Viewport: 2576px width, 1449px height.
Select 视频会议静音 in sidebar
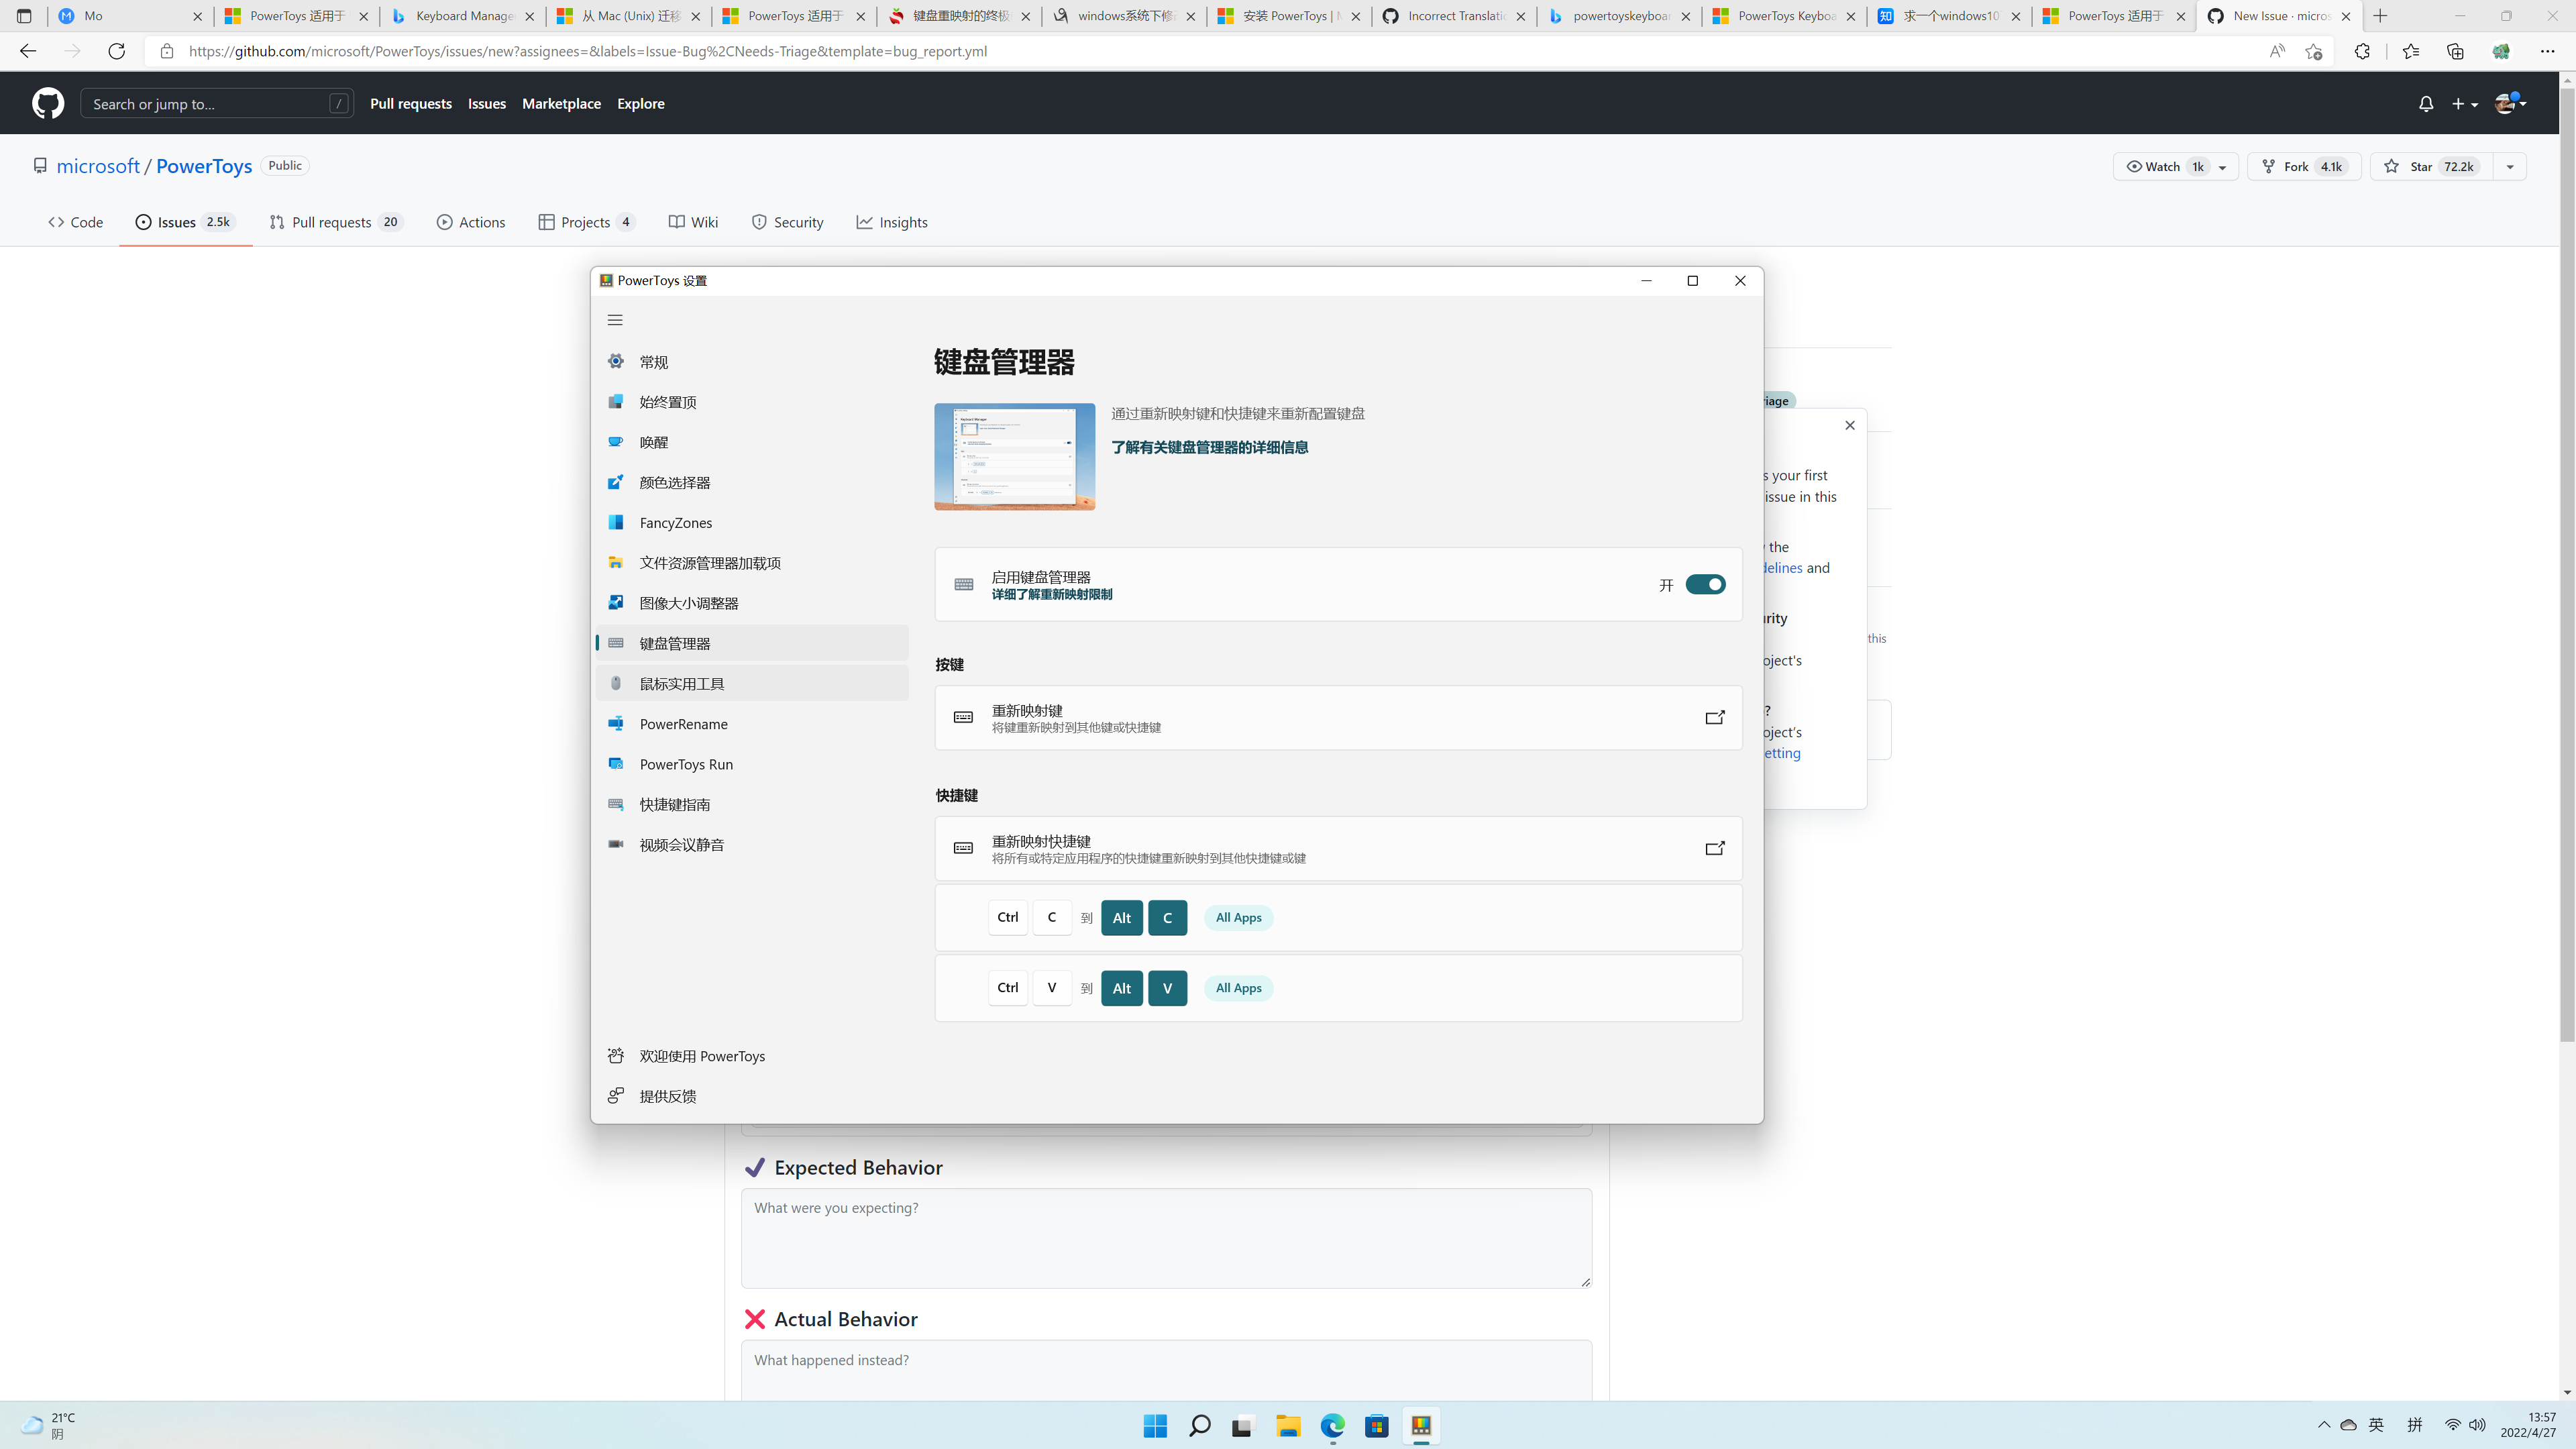click(x=752, y=845)
